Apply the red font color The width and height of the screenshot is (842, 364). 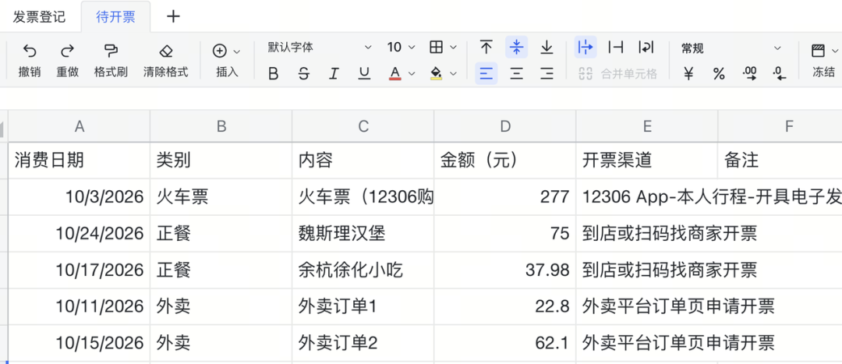point(395,73)
